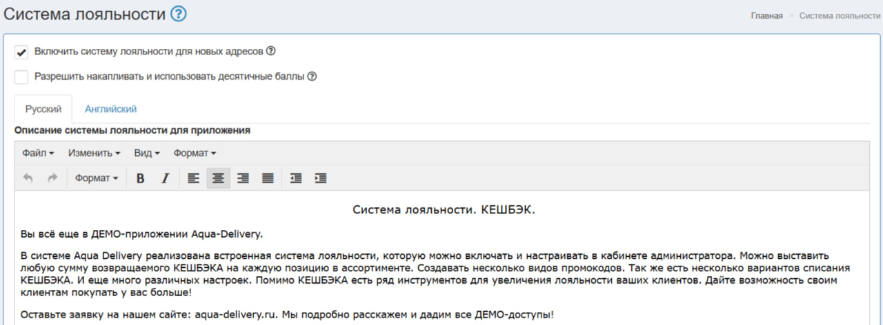The width and height of the screenshot is (883, 325).
Task: Click the redo arrow in editor toolbar
Action: (52, 178)
